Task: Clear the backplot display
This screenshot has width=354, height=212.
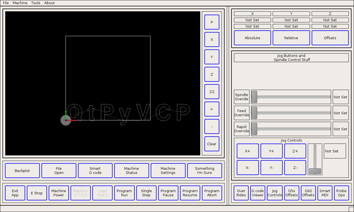Action: 212,144
